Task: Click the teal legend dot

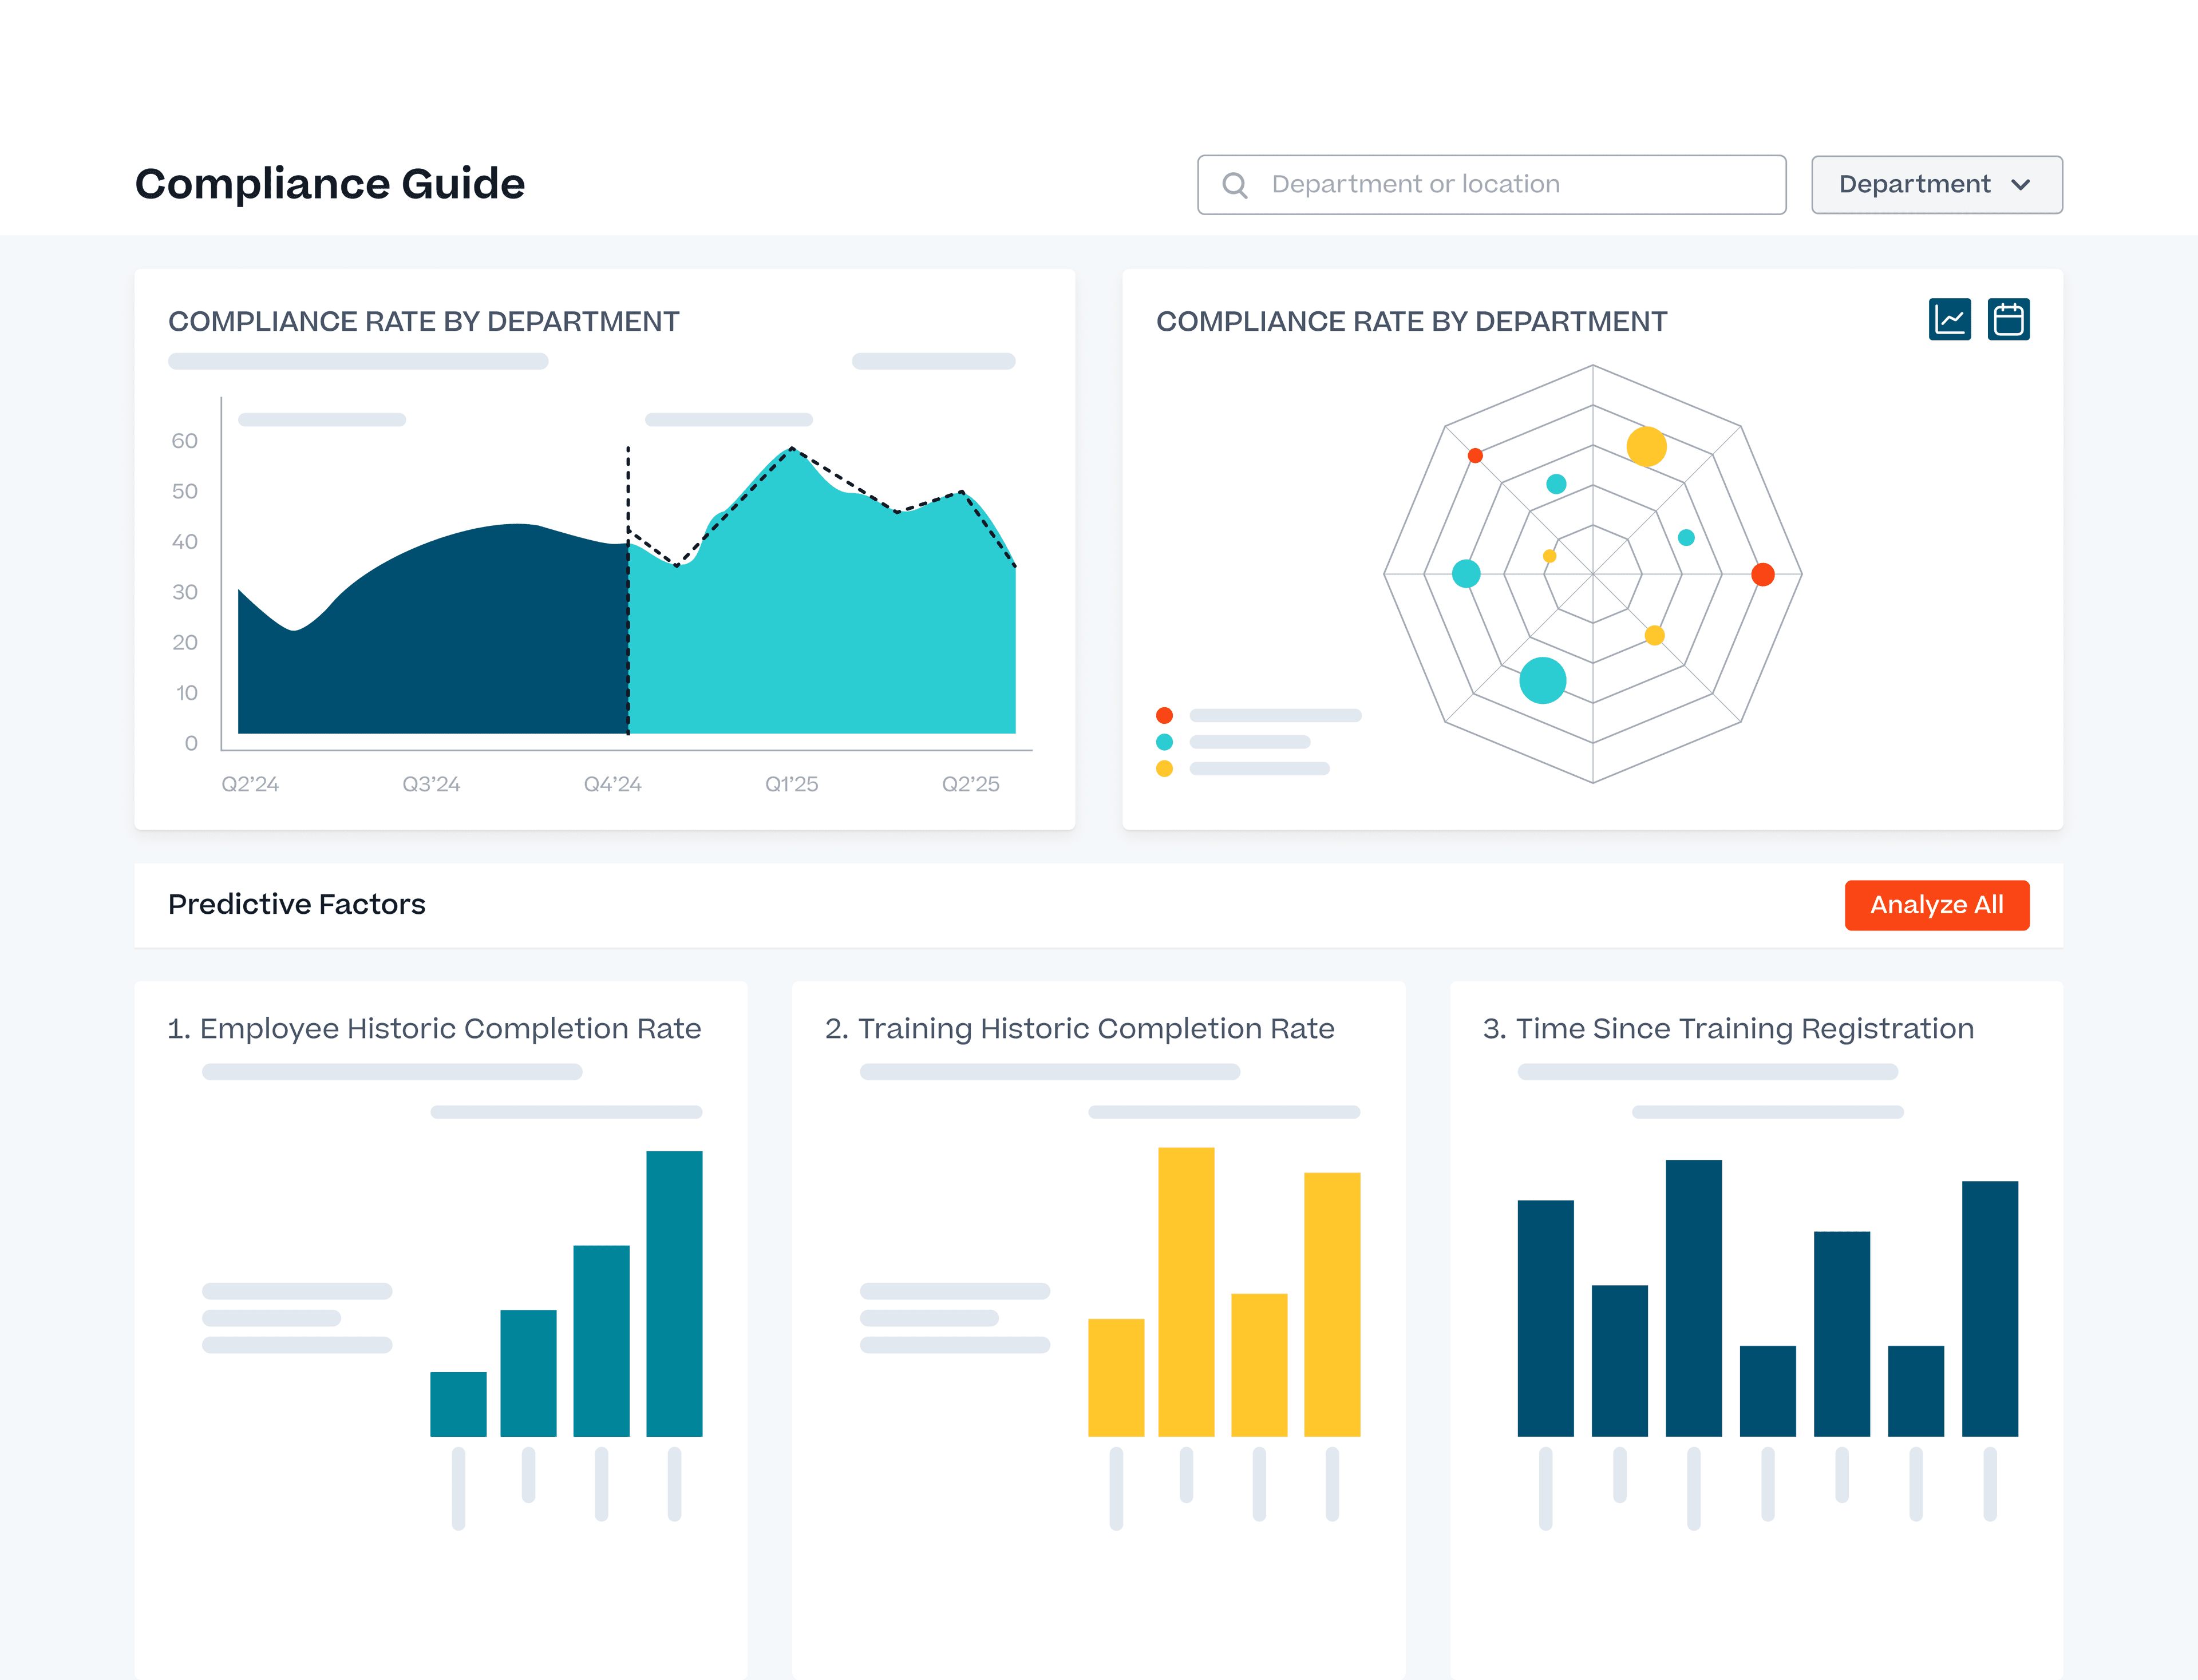Action: coord(1164,742)
